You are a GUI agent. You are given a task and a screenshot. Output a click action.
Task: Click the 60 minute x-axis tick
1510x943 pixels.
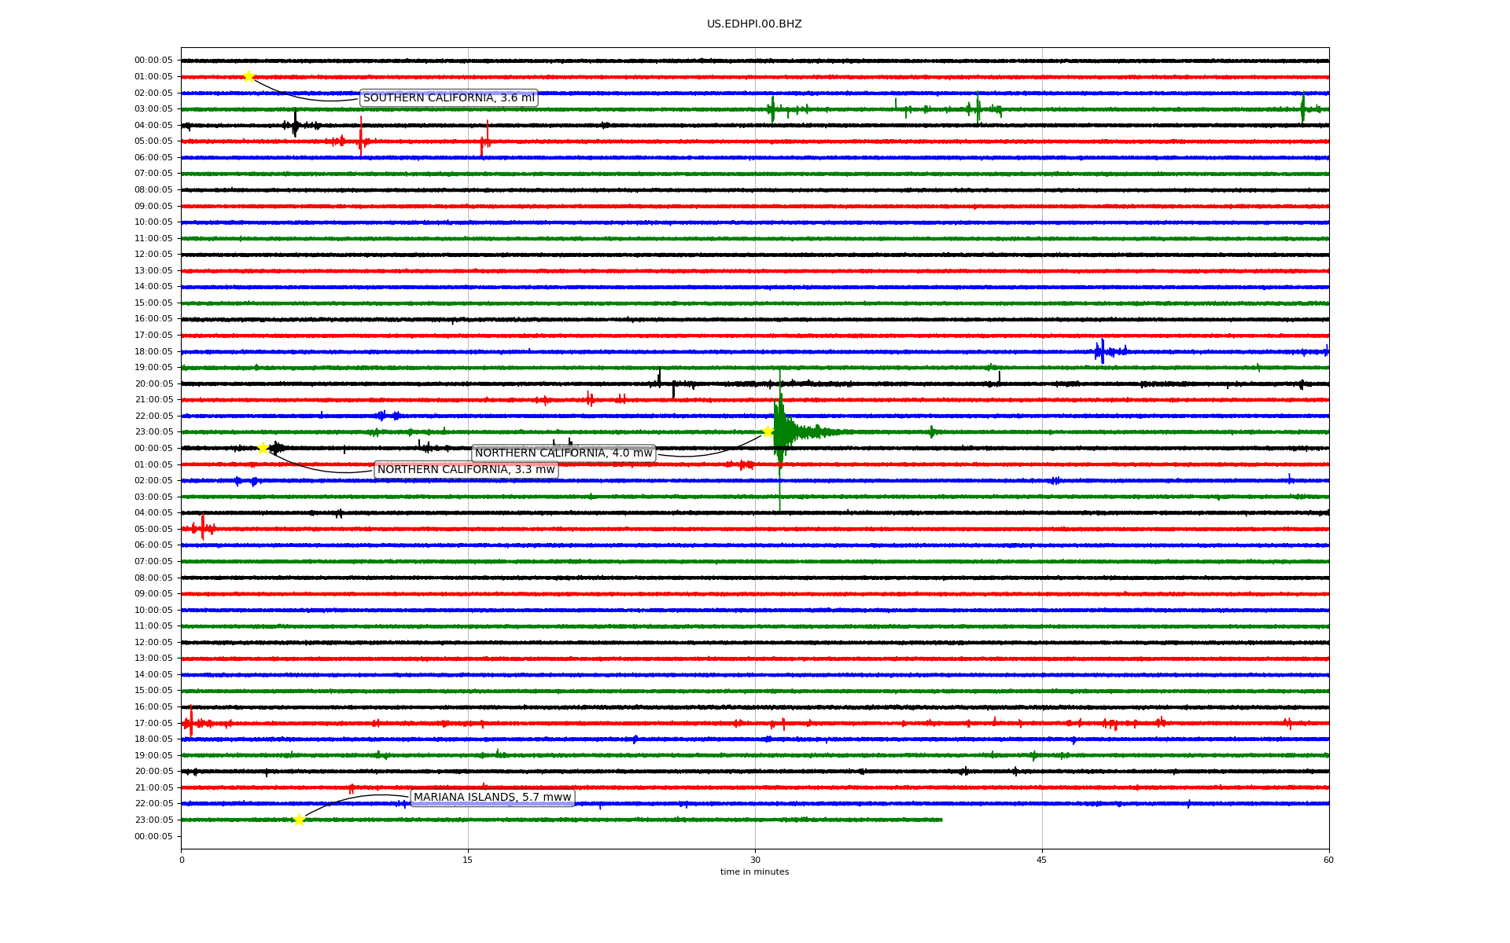coord(1328,860)
